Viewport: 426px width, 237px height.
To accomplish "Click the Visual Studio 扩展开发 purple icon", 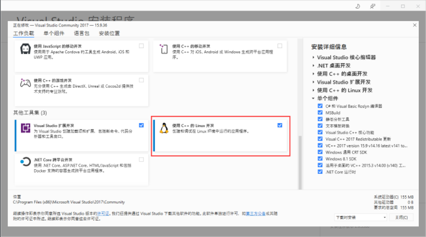I will (26, 128).
